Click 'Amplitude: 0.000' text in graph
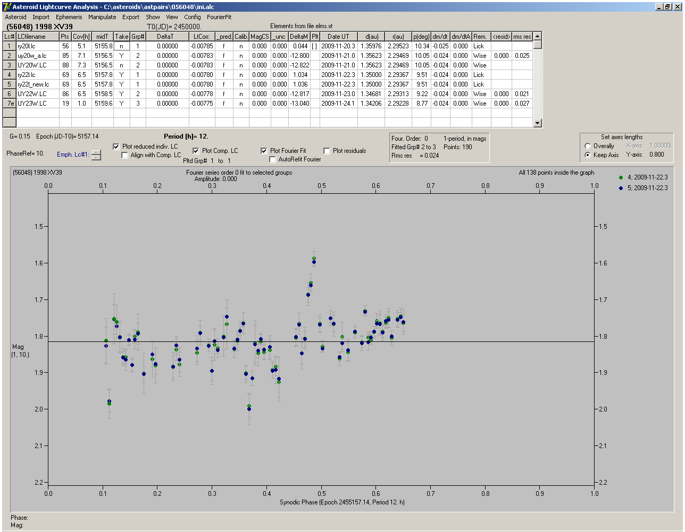Viewport: 685px width, 532px height. point(216,179)
